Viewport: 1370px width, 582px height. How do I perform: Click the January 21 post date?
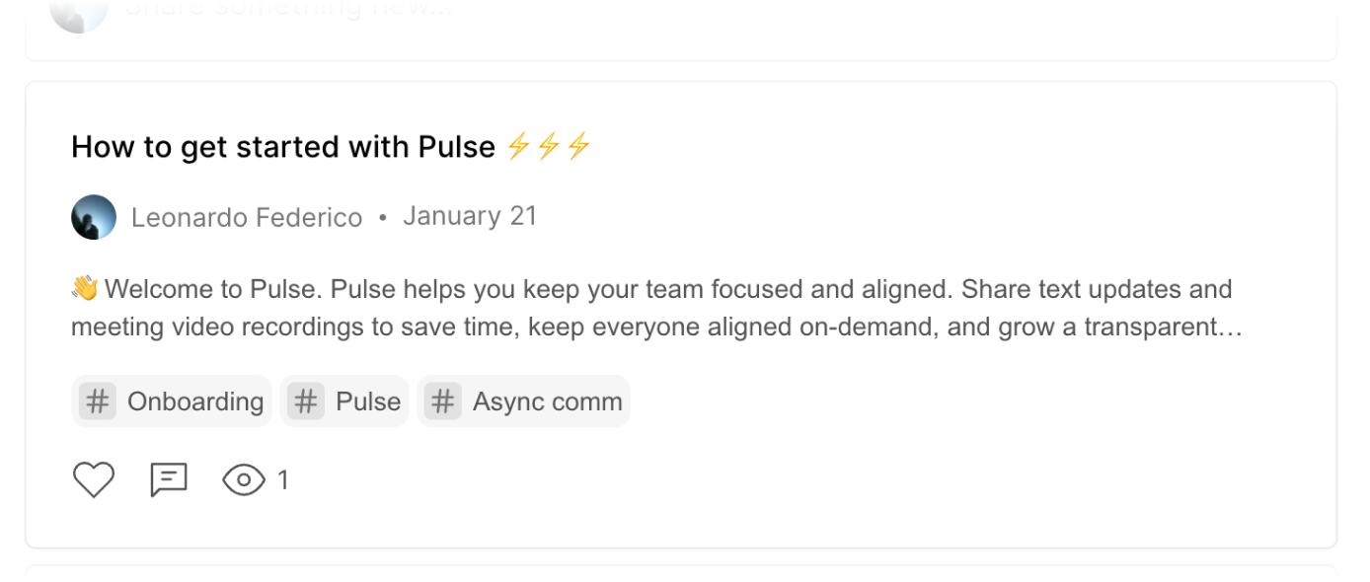(x=470, y=216)
